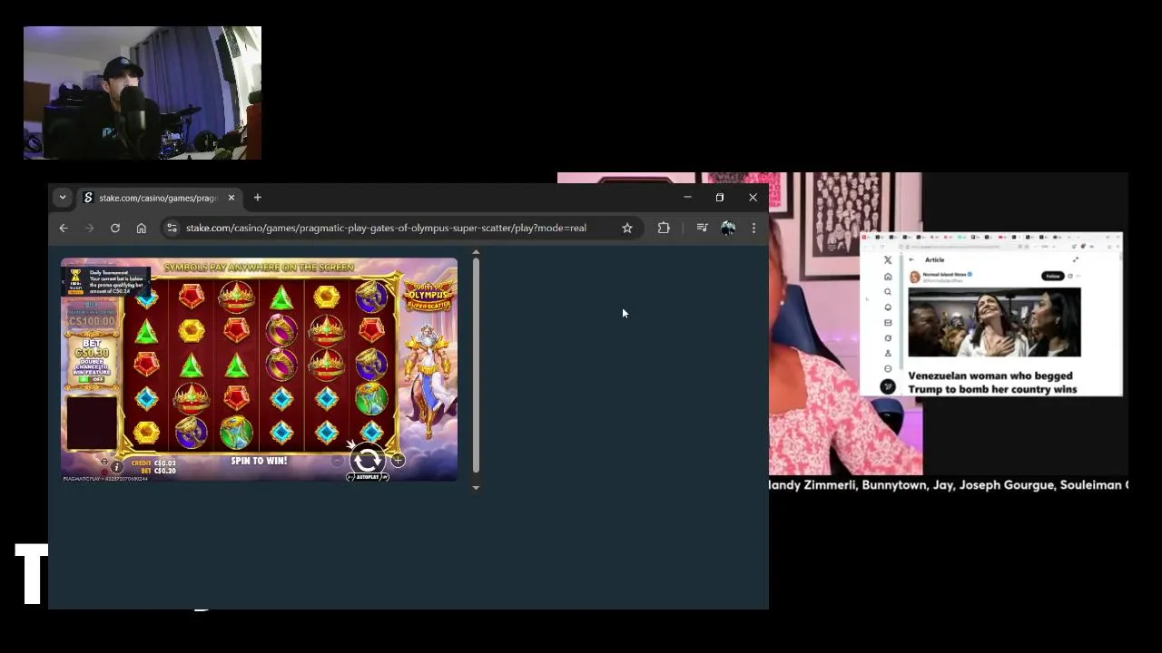Viewport: 1162px width, 653px height.
Task: Open the Autoplay settings
Action: coord(368,477)
